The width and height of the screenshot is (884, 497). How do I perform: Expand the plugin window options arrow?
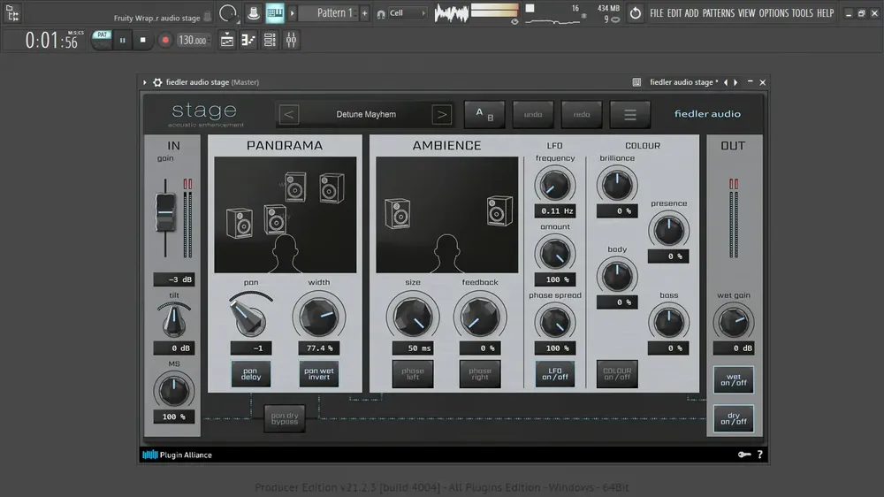145,82
